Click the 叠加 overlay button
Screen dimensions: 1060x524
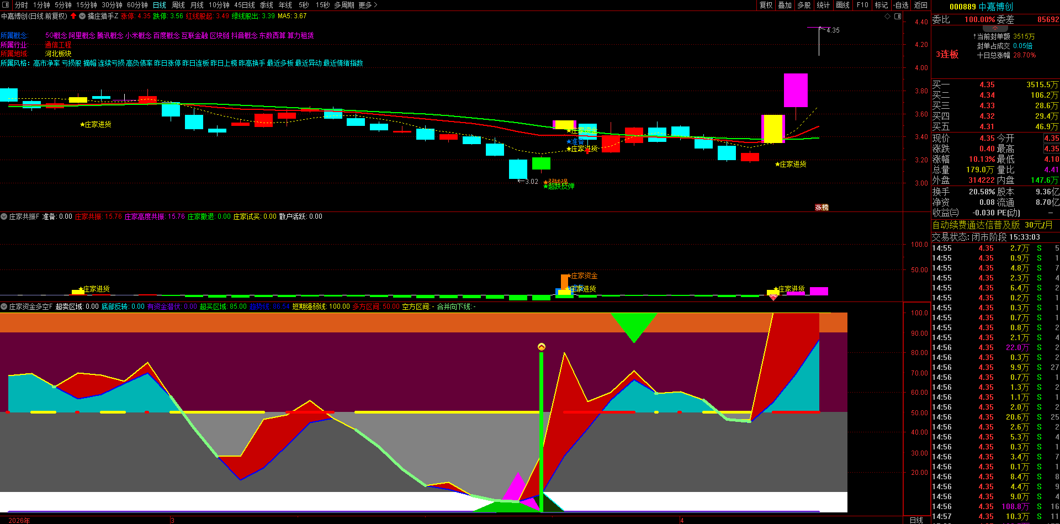[785, 5]
